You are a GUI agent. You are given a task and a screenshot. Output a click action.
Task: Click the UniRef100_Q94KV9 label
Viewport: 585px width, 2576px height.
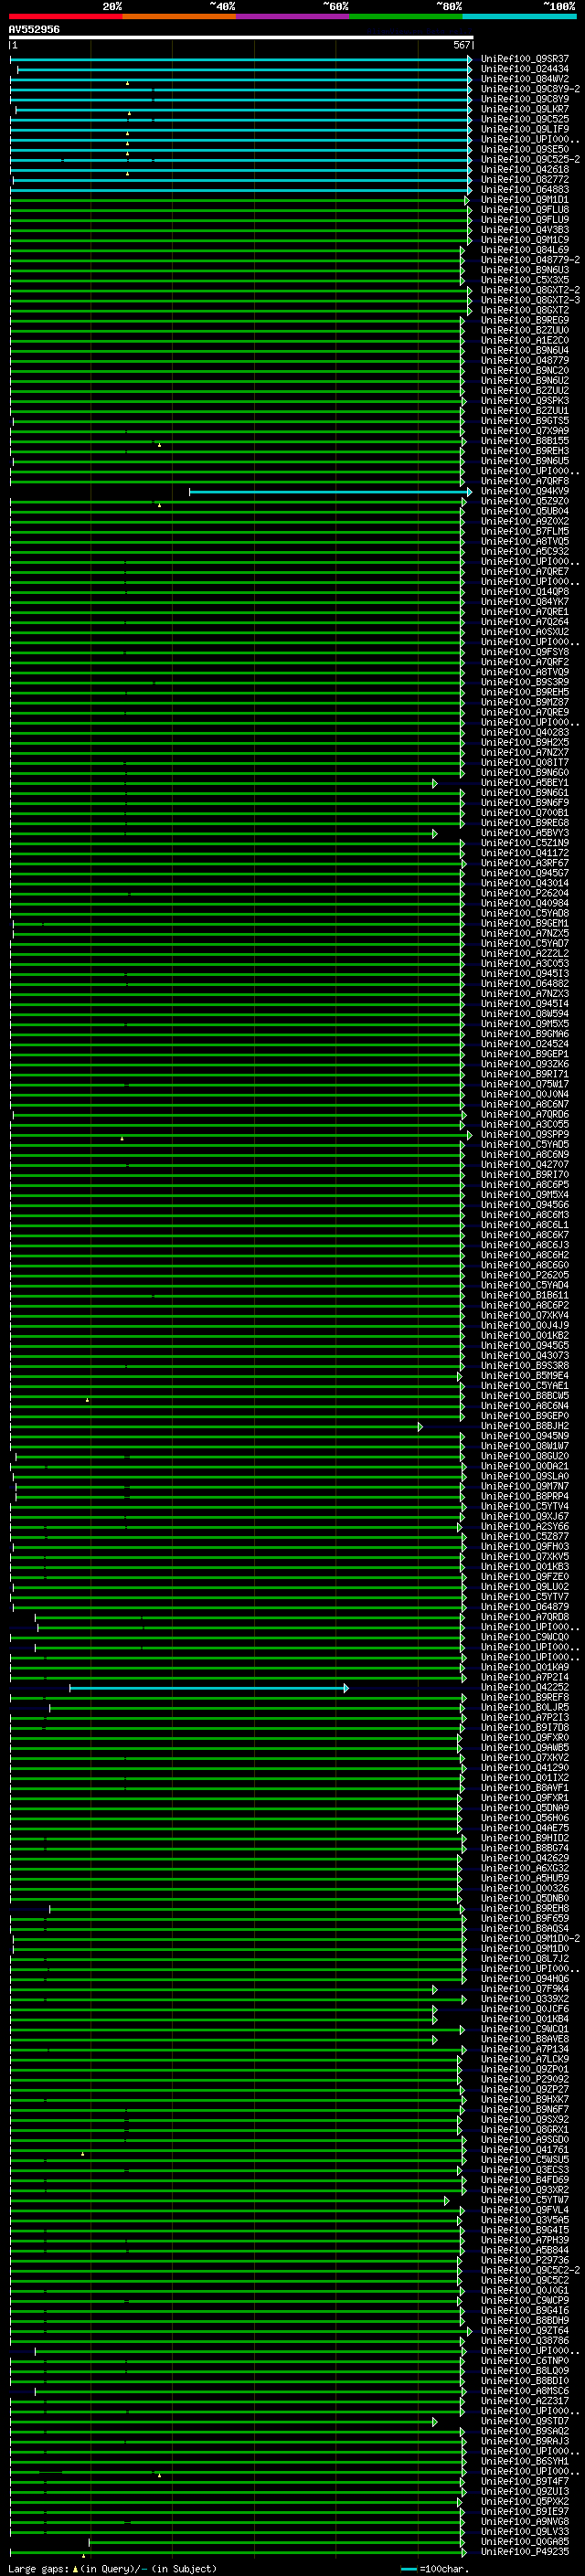pyautogui.click(x=525, y=491)
